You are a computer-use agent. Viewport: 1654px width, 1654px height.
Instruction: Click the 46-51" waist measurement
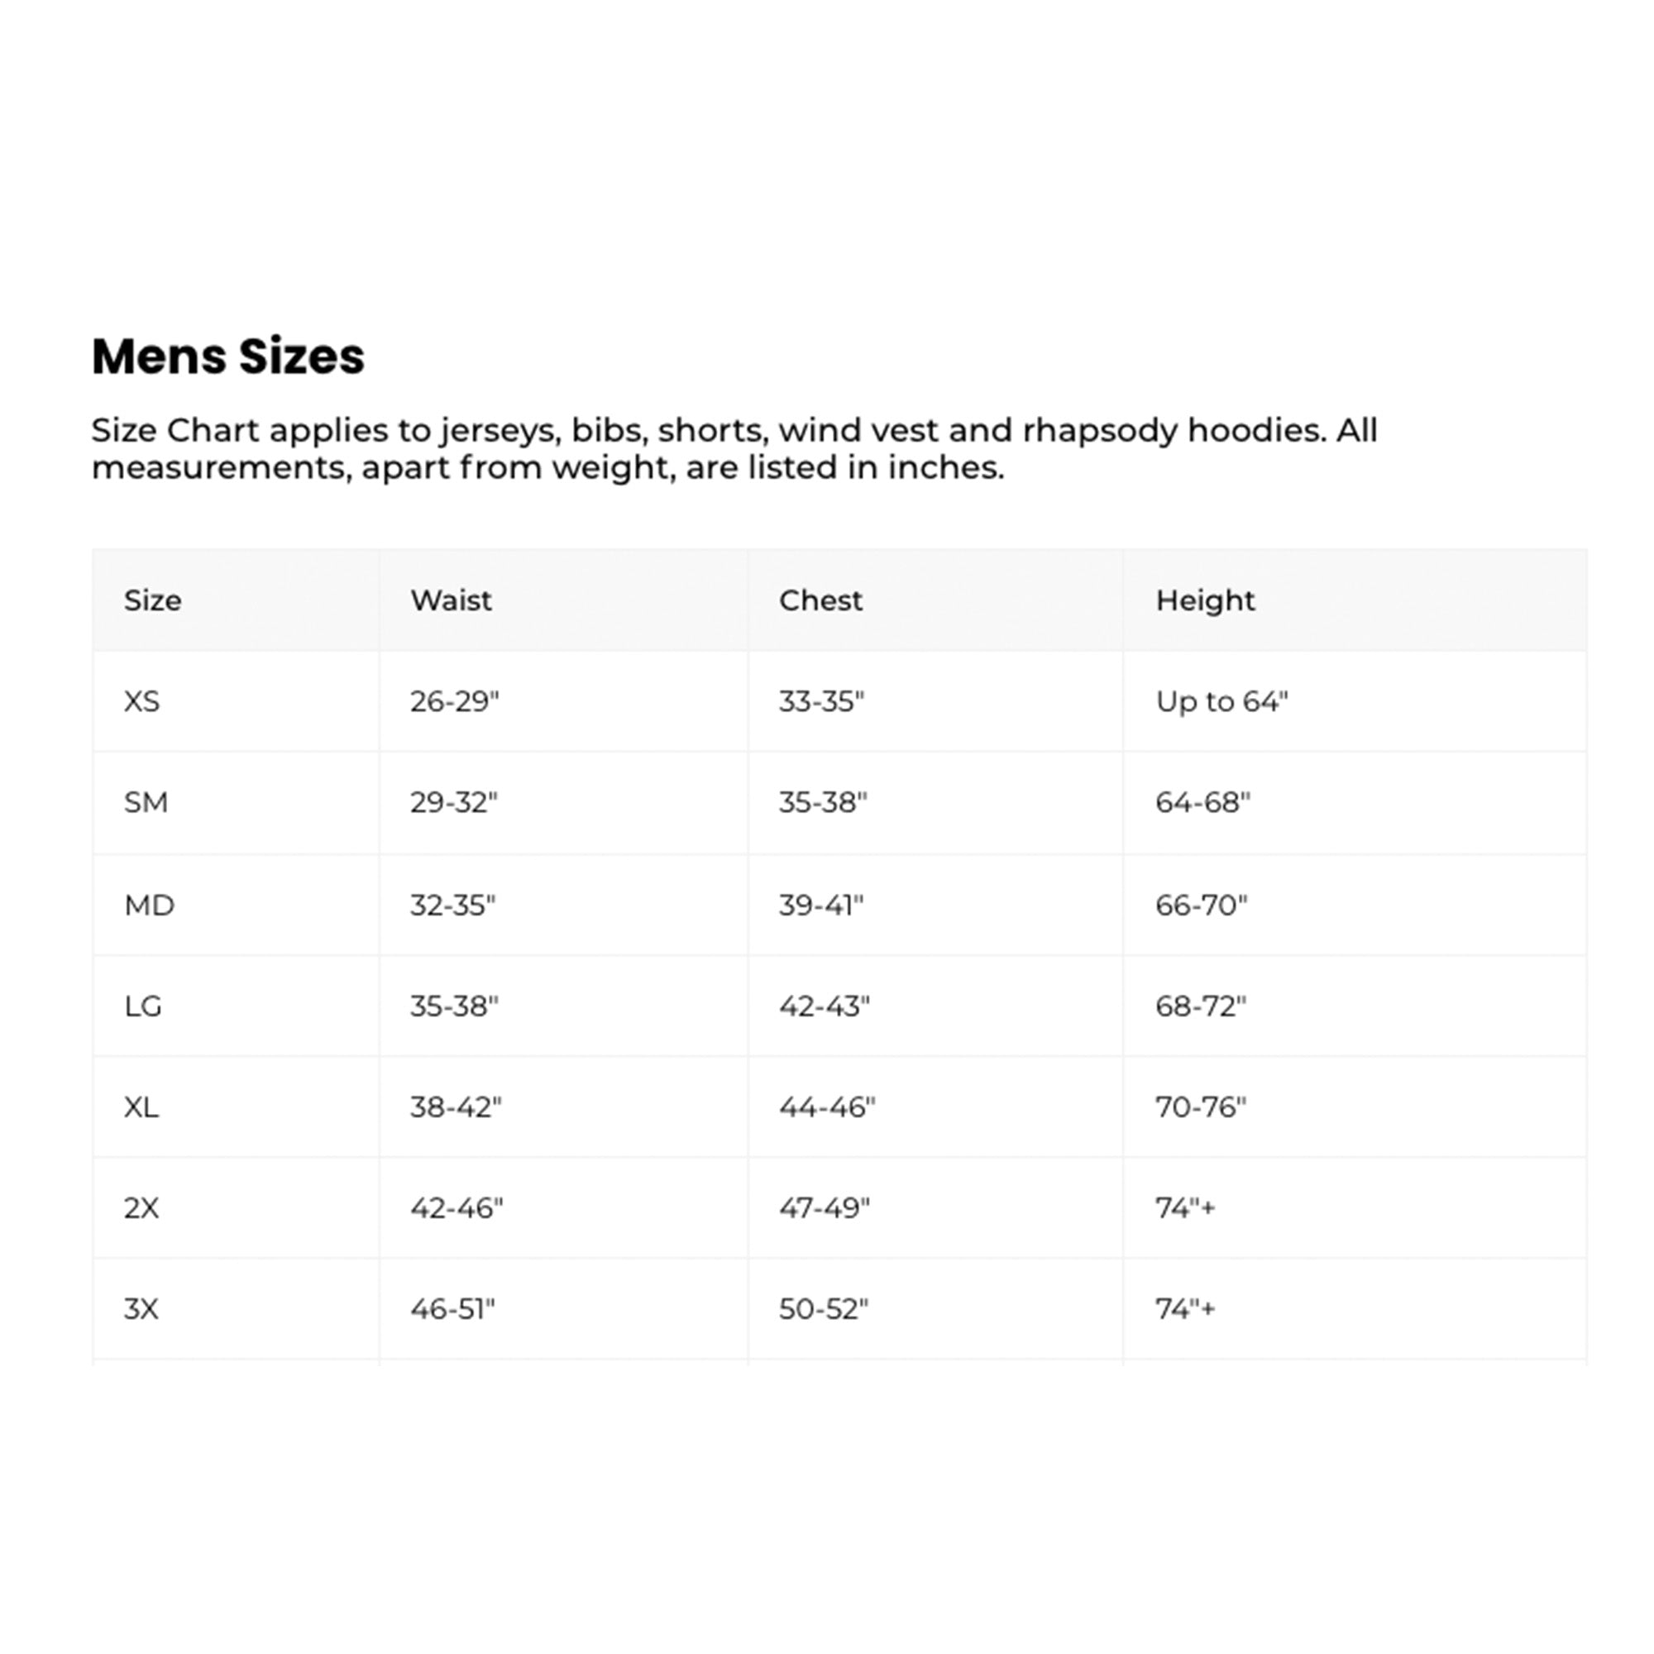452,1309
